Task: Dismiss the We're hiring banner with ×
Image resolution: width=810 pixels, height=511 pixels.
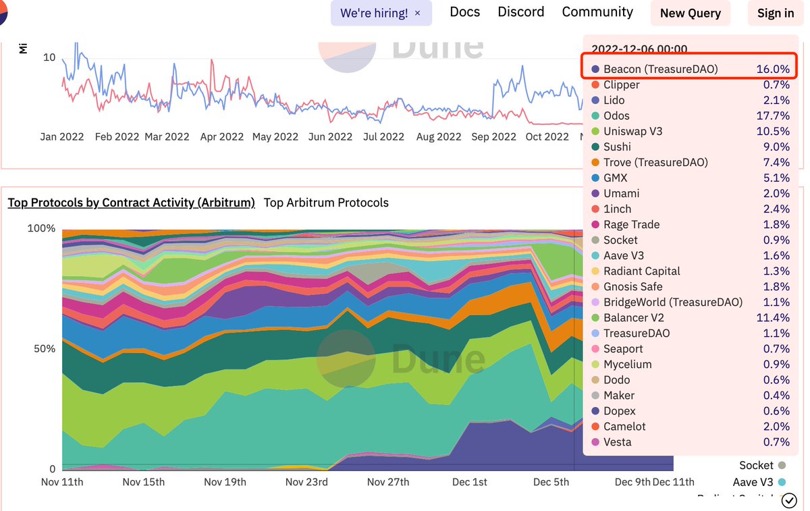Action: click(417, 13)
